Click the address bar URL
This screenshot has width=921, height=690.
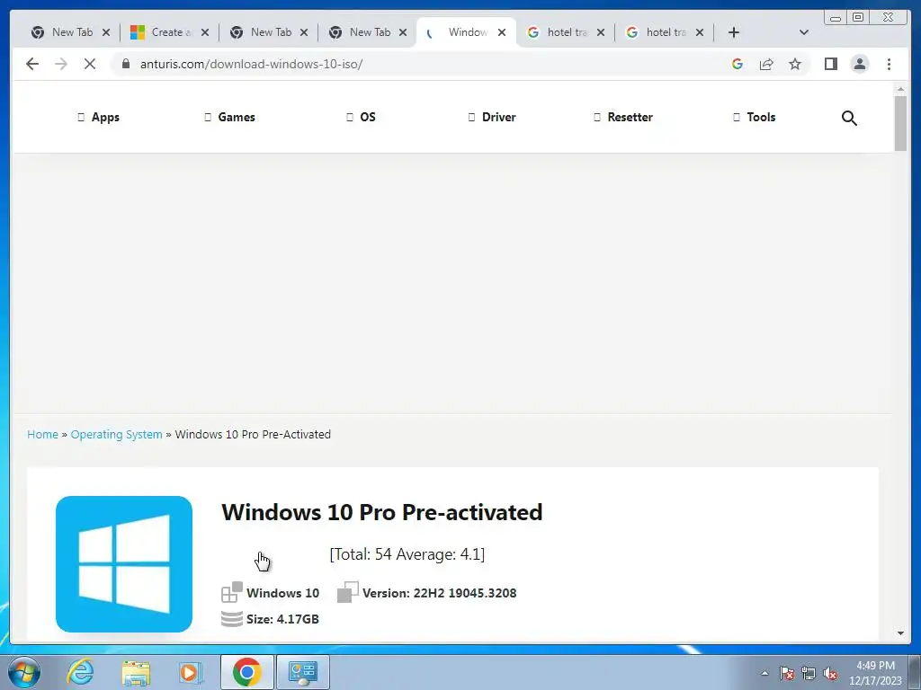[x=251, y=64]
